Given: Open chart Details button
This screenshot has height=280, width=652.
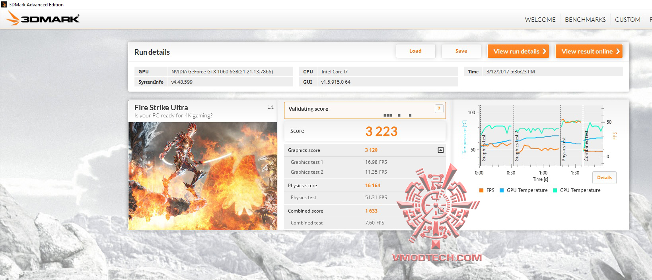Looking at the screenshot, I should pos(604,178).
